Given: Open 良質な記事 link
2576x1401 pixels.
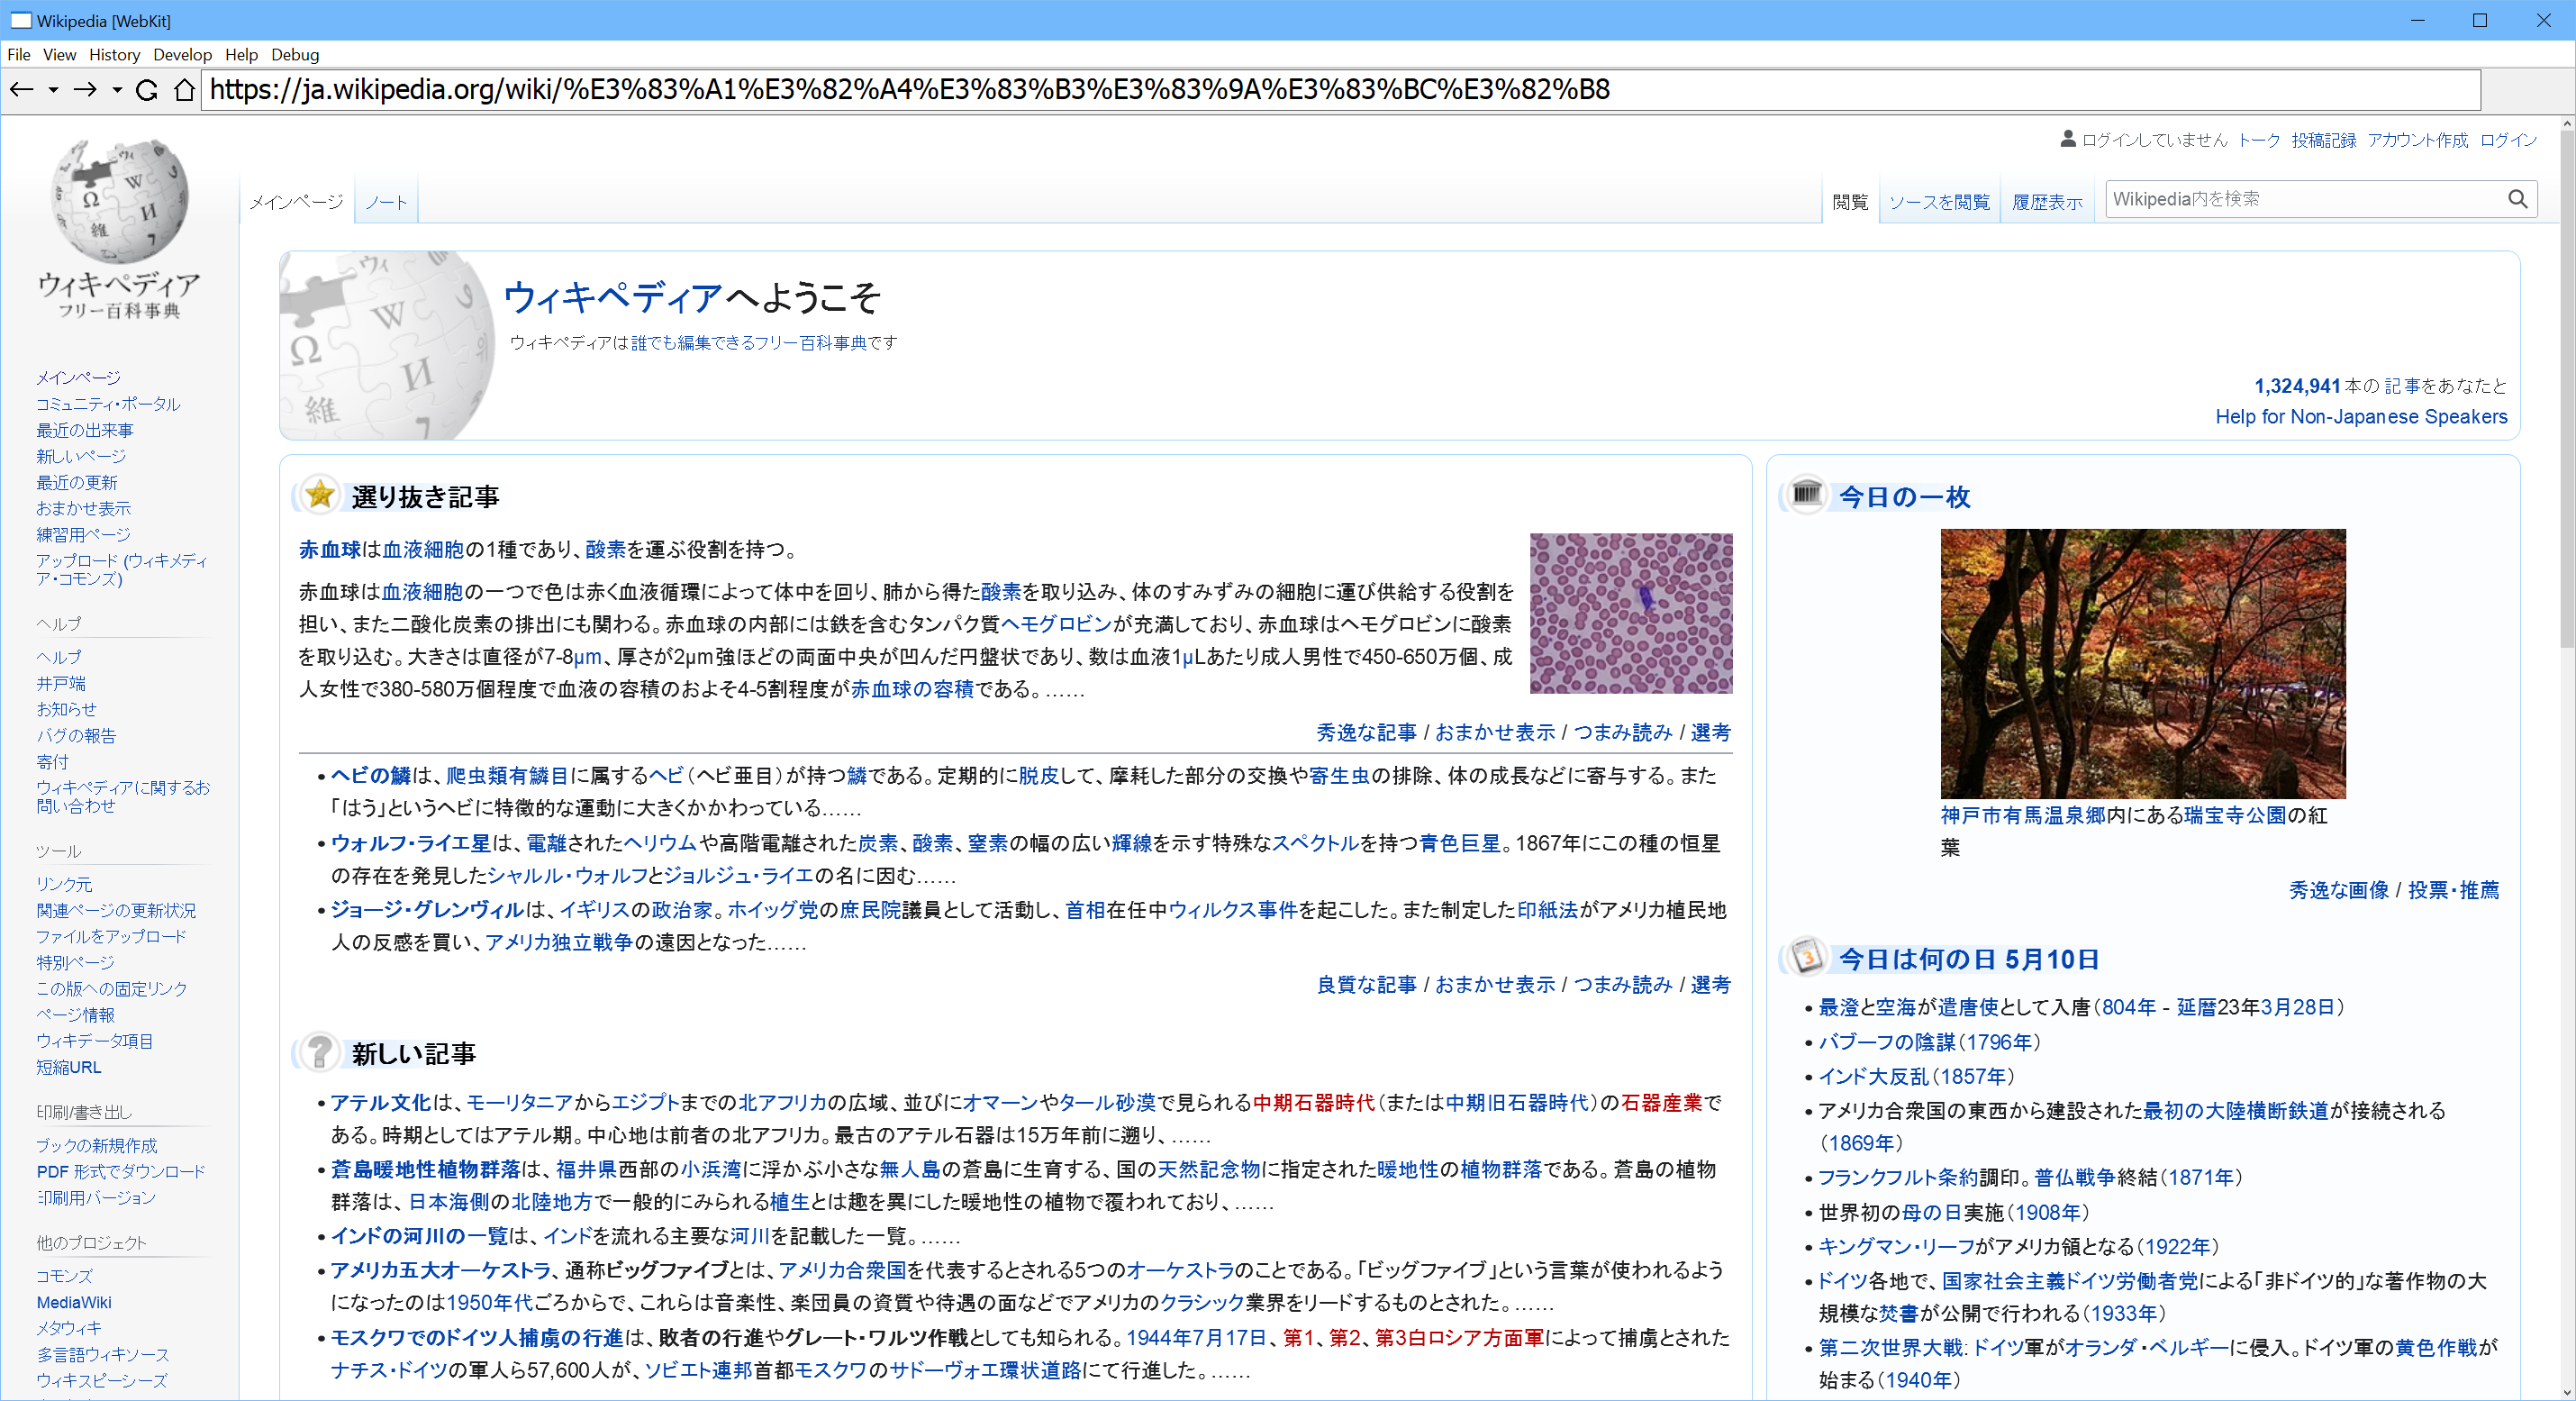Looking at the screenshot, I should (1366, 984).
